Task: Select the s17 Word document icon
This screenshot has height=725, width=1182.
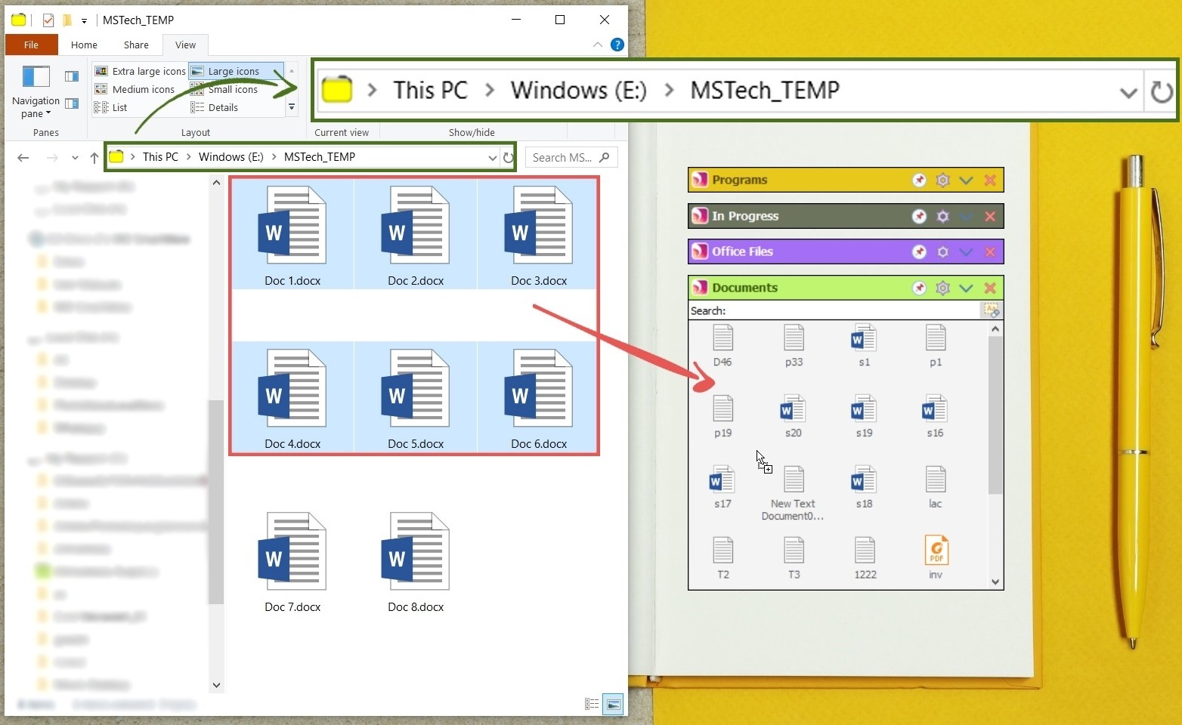Action: tap(723, 480)
